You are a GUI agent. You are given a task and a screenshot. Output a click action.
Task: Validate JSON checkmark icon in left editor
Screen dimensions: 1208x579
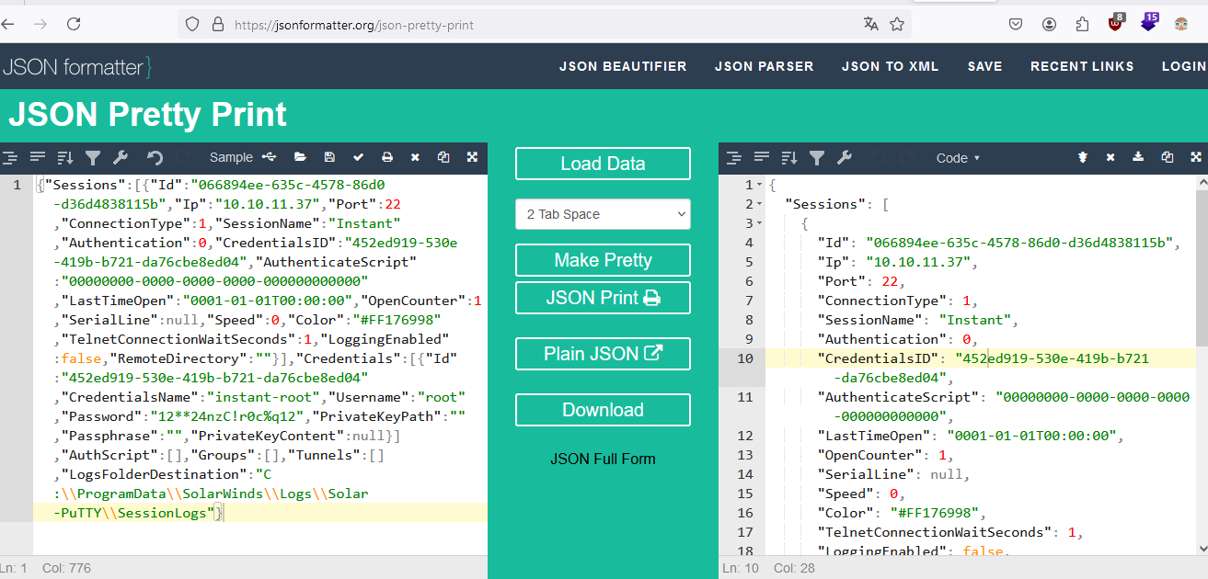[358, 157]
